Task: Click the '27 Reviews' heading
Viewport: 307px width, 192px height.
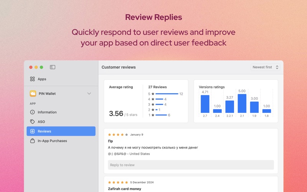Action: click(x=157, y=87)
